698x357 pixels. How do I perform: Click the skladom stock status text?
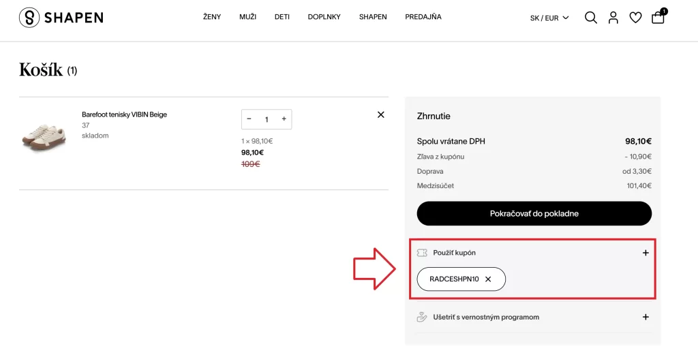(95, 136)
